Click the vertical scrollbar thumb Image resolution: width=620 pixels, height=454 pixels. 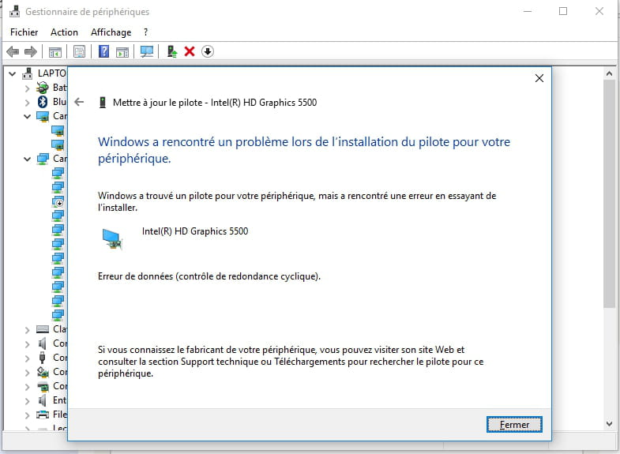tap(609, 193)
